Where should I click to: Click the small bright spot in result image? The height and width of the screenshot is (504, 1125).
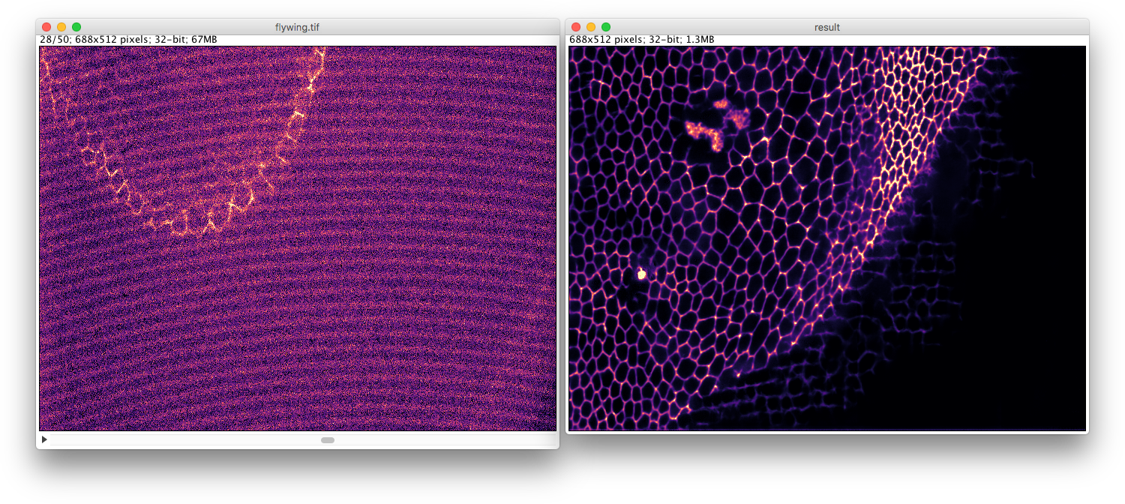pyautogui.click(x=641, y=274)
